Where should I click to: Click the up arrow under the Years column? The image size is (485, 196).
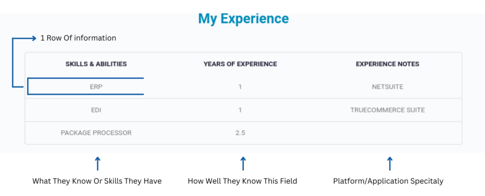(x=243, y=163)
